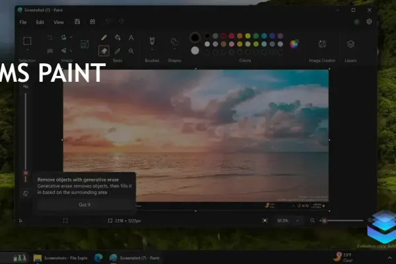The image size is (396, 264).
Task: Open the Layers panel
Action: pyautogui.click(x=350, y=44)
